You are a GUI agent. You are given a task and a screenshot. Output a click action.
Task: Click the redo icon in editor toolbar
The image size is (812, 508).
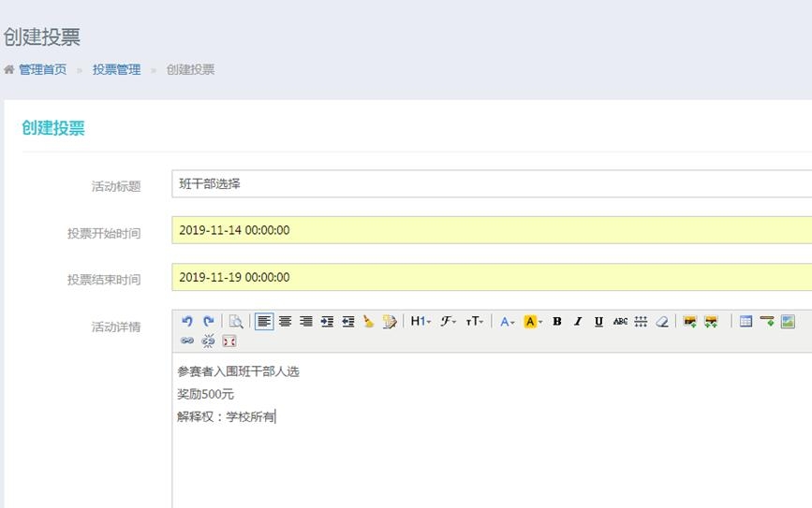pos(208,321)
